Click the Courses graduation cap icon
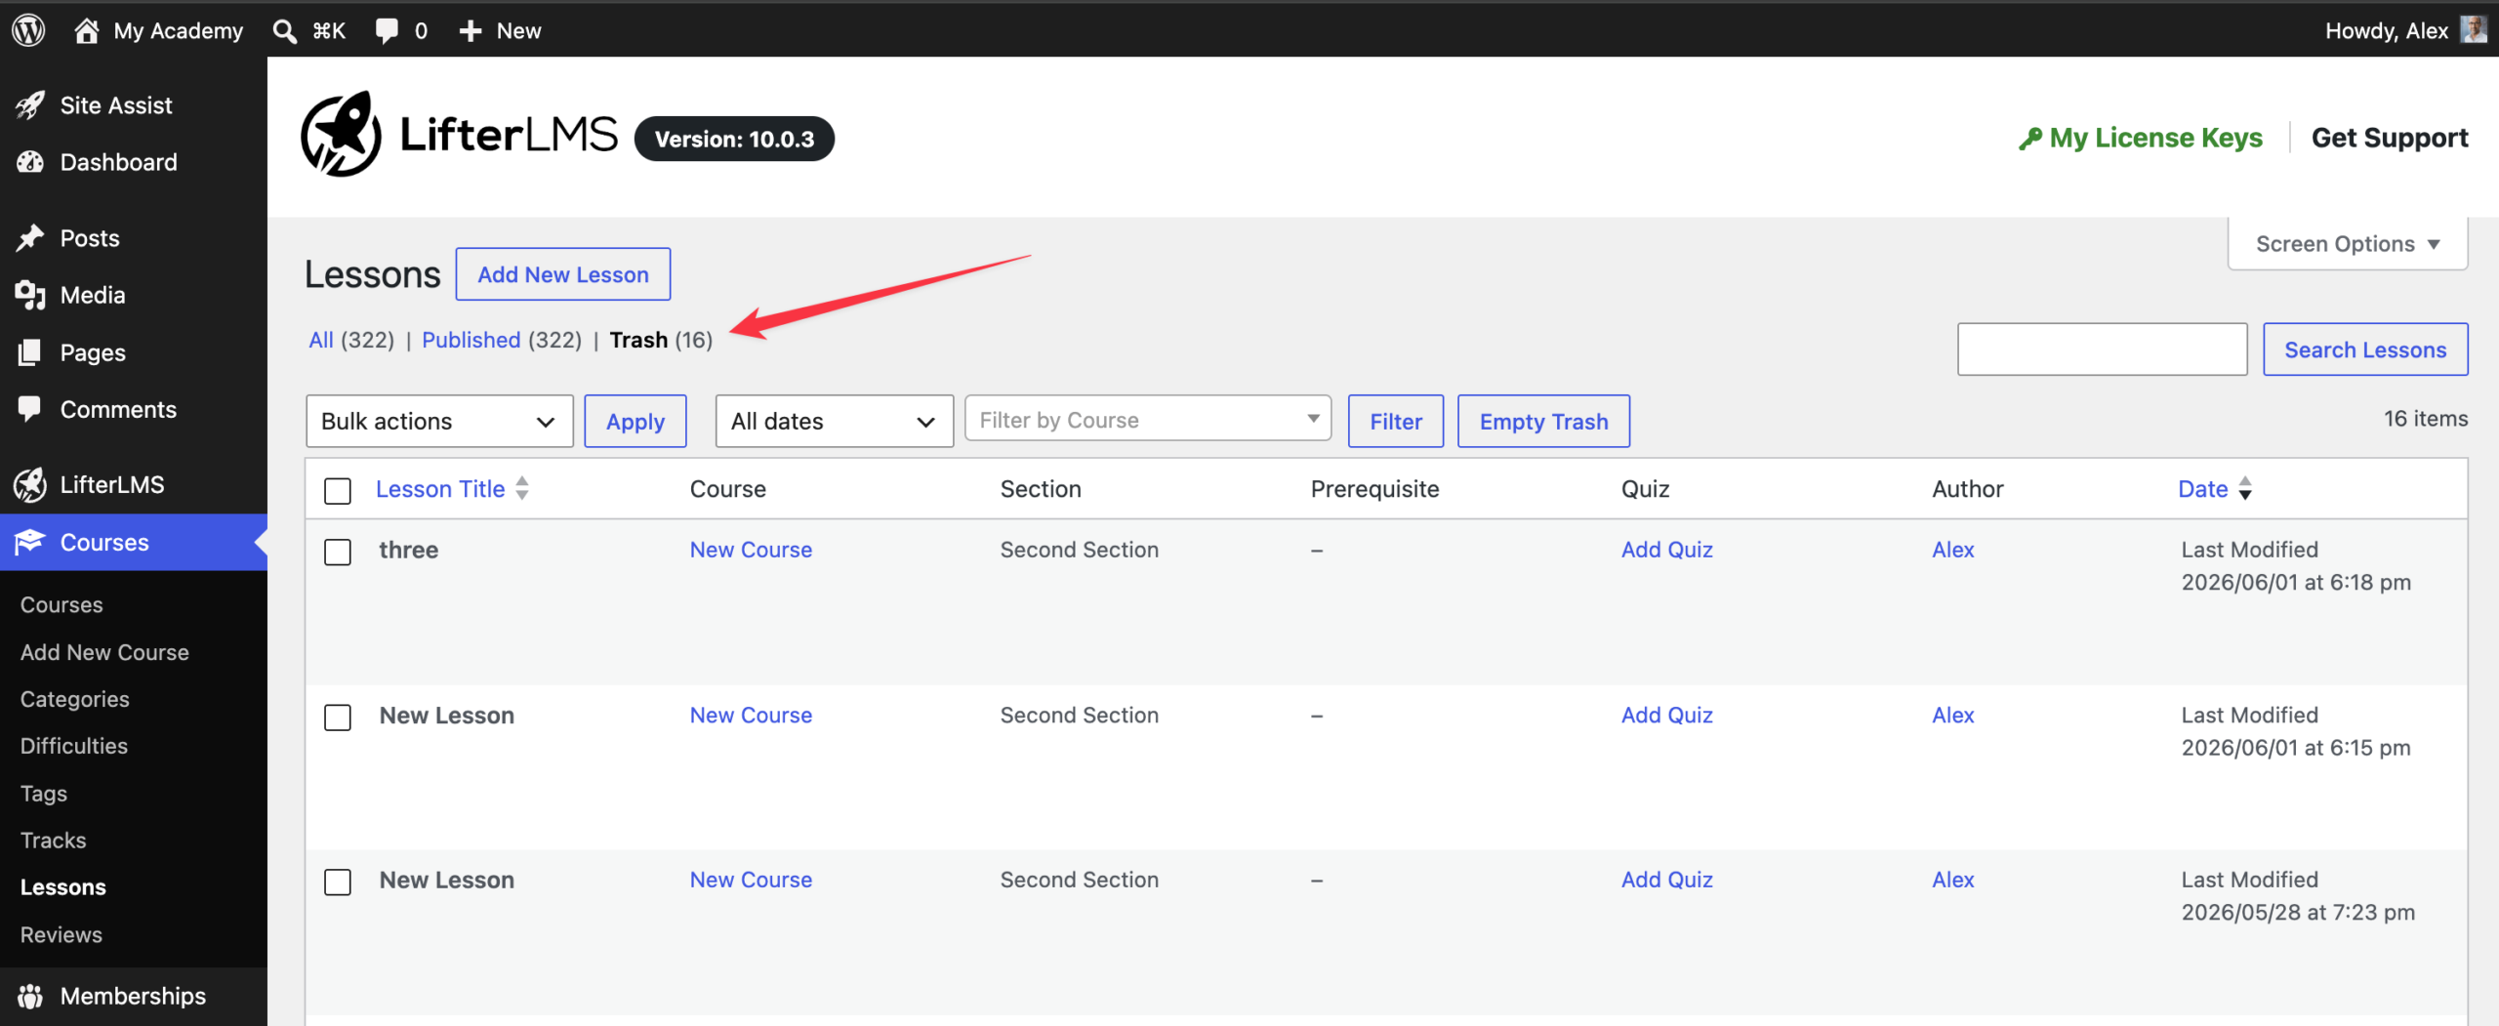This screenshot has height=1026, width=2499. click(30, 541)
